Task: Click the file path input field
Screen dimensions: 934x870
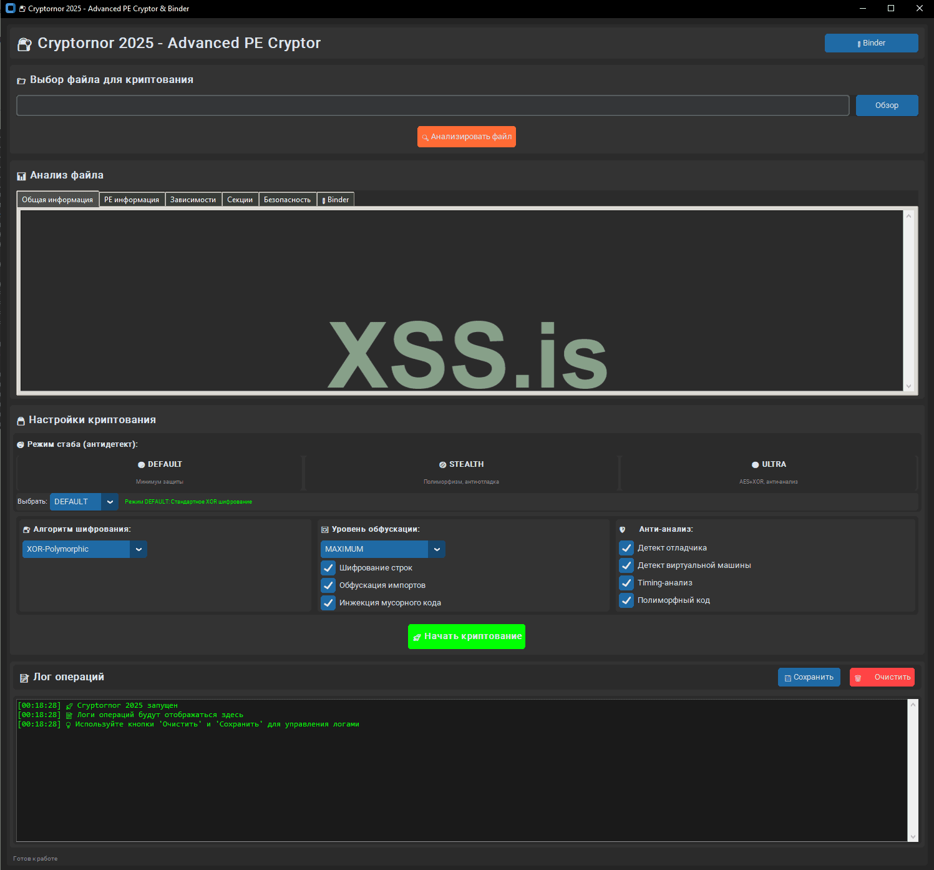Action: 432,105
